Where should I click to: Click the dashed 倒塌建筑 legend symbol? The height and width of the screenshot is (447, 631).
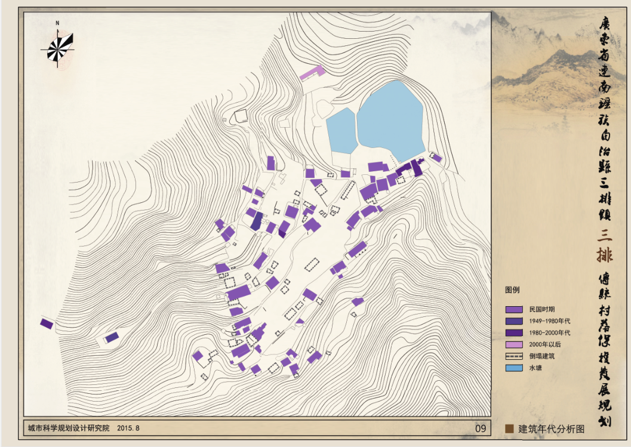[x=514, y=356]
